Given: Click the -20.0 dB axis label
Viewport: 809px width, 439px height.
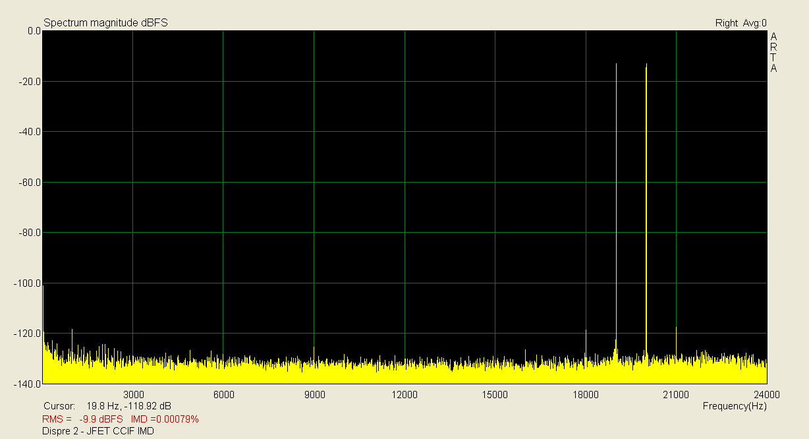Looking at the screenshot, I should tap(29, 82).
